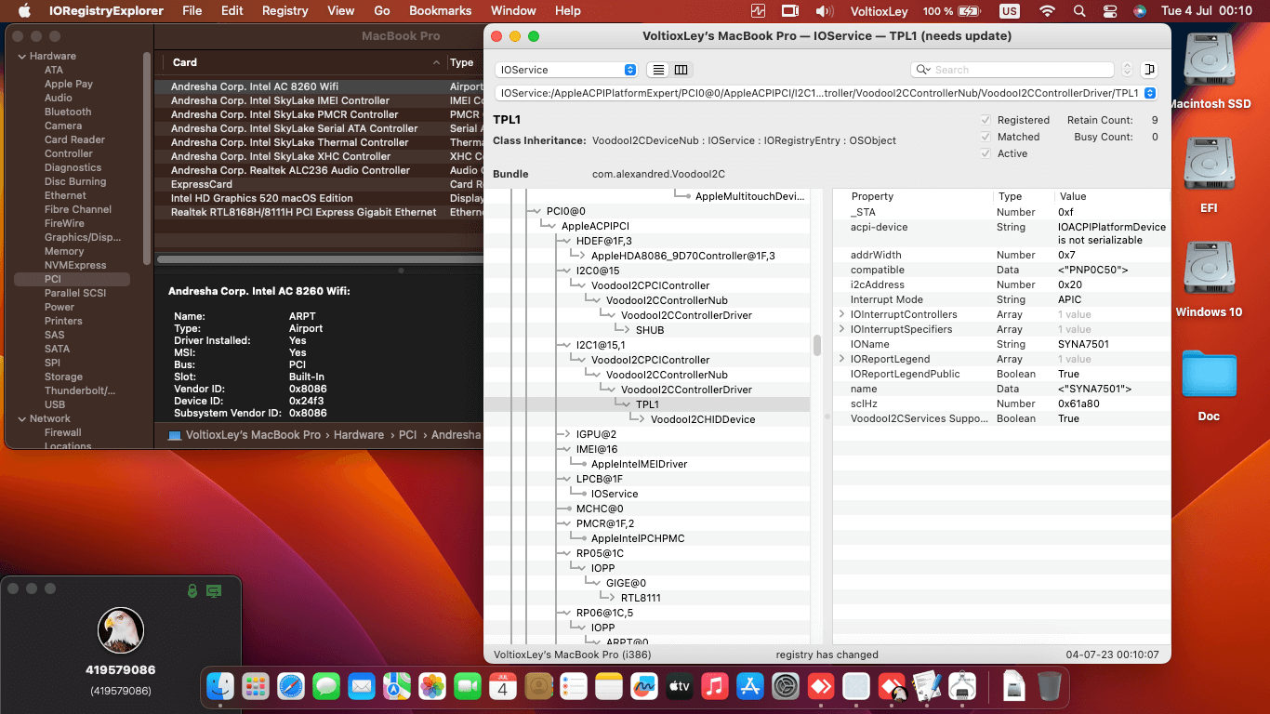Collapse the I2C0@15 tree node

[566, 271]
